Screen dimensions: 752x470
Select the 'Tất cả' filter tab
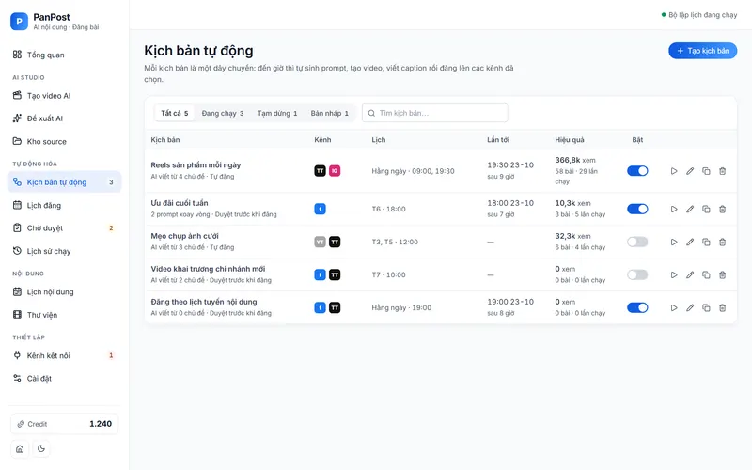coord(175,113)
